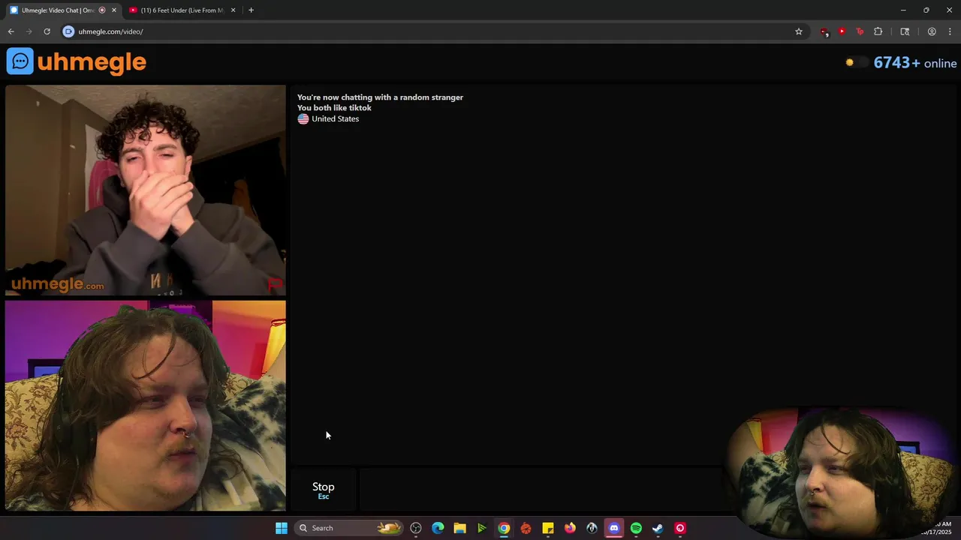Click the 6743+ online counter

coord(914,63)
